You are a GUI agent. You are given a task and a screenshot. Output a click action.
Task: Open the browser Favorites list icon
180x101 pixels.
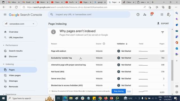pyautogui.click(x=157, y=7)
